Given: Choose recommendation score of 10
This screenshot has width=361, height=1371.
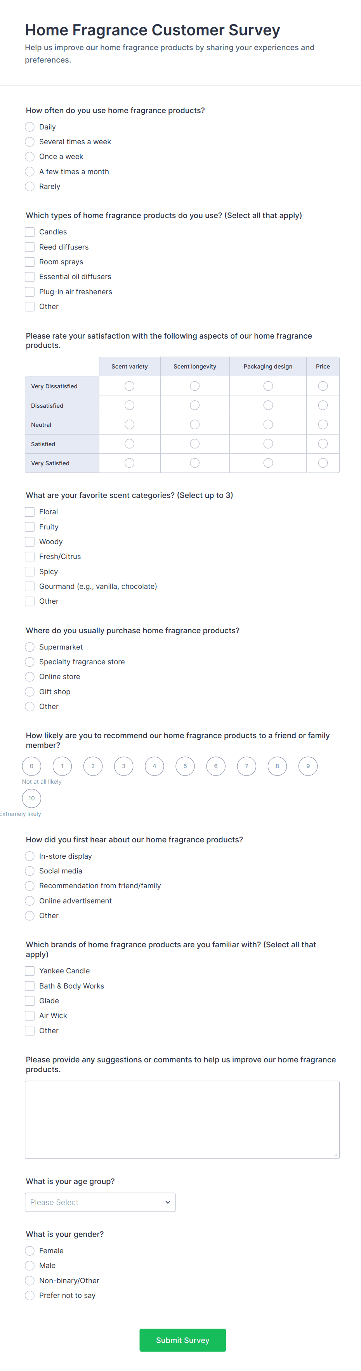Looking at the screenshot, I should point(31,798).
